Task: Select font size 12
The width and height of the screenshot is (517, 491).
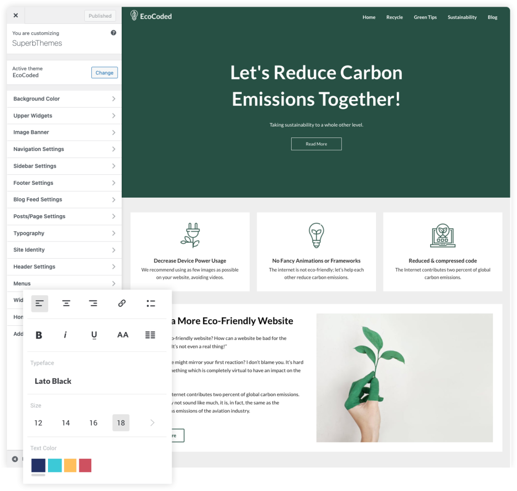Action: (x=38, y=423)
